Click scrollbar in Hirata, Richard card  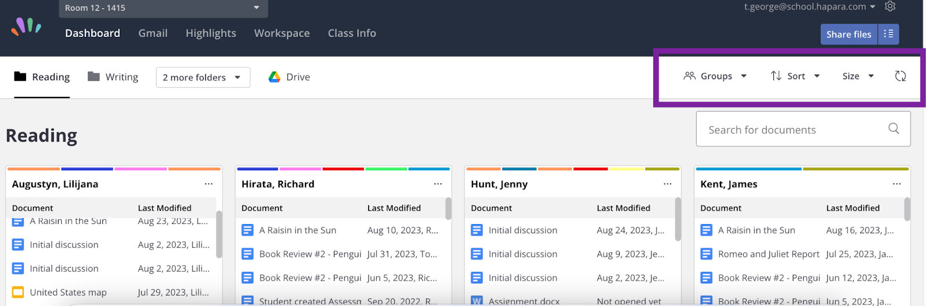pos(449,208)
